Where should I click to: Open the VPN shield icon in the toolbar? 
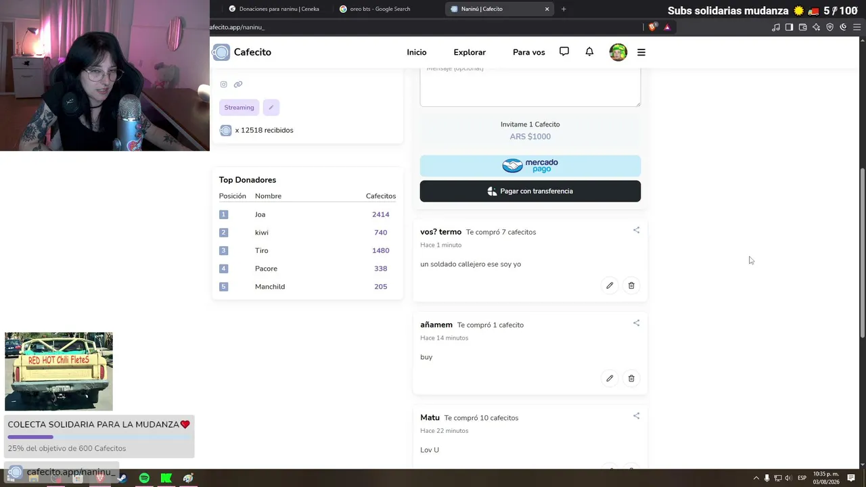click(x=830, y=27)
